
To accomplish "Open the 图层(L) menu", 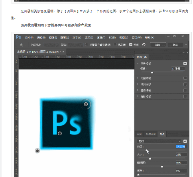I will [65, 38].
